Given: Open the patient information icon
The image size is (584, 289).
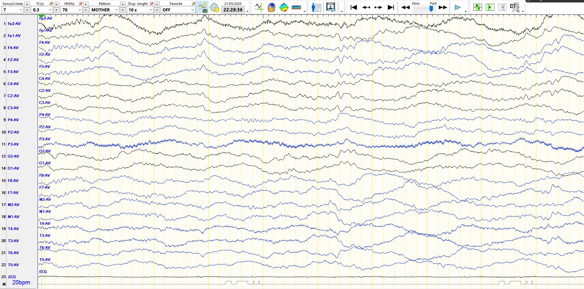Looking at the screenshot, I should [x=316, y=7].
